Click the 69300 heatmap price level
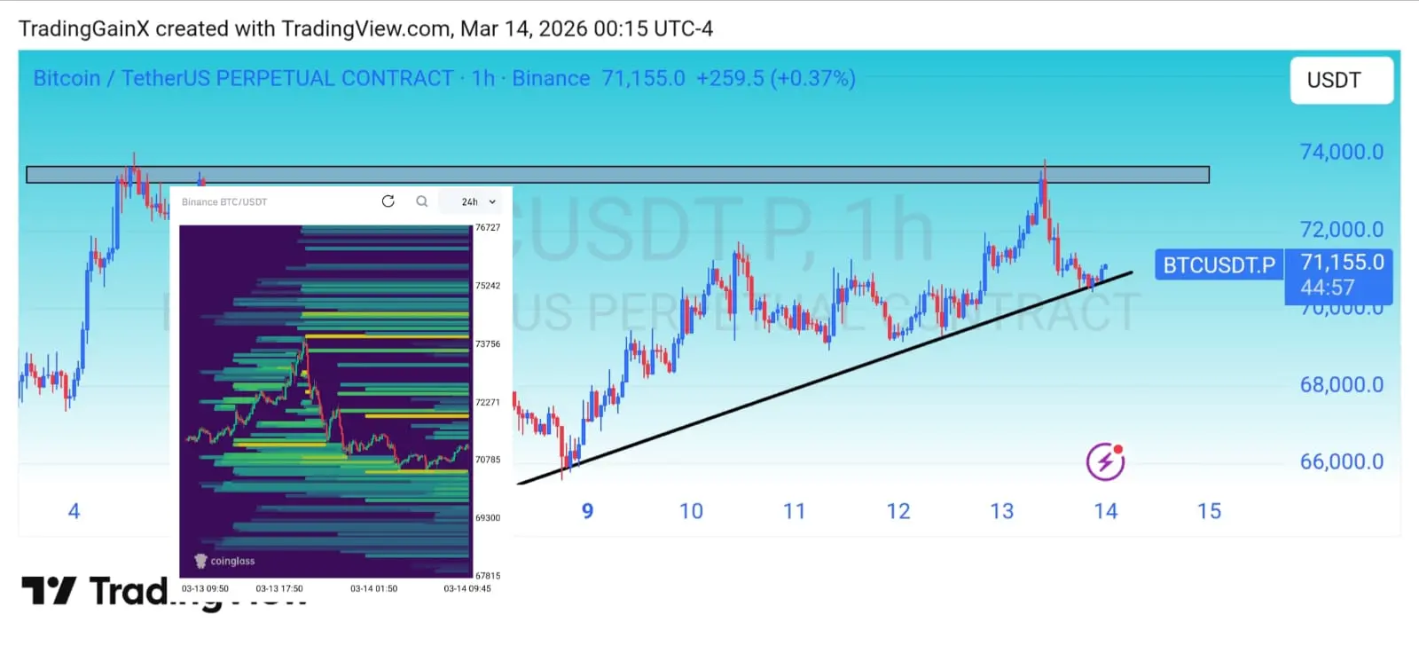1419x646 pixels. [x=488, y=518]
